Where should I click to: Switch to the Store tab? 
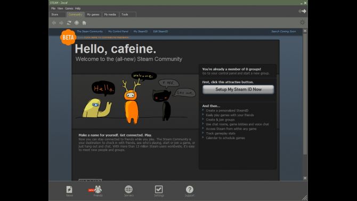(58, 14)
